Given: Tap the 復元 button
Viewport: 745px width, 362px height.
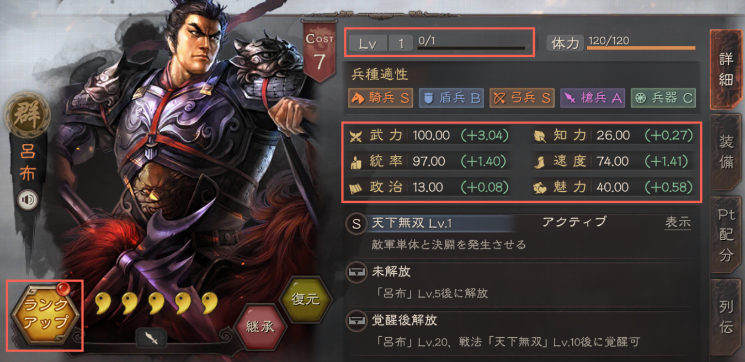Looking at the screenshot, I should 306,300.
